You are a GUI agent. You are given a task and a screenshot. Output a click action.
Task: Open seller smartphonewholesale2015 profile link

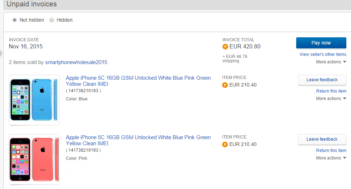click(76, 62)
